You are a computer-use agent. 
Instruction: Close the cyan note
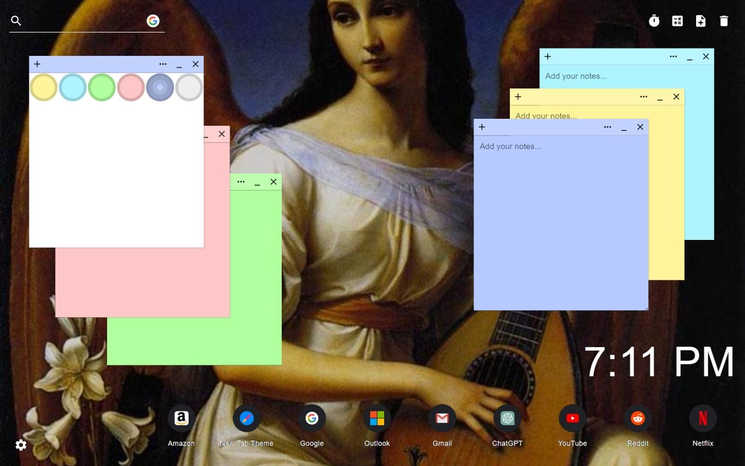tap(706, 57)
